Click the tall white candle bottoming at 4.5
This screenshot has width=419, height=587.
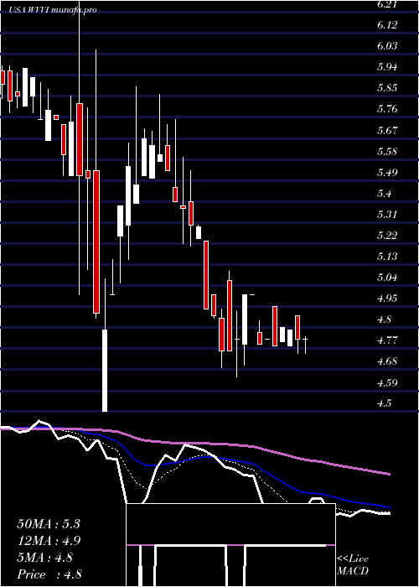tap(105, 371)
